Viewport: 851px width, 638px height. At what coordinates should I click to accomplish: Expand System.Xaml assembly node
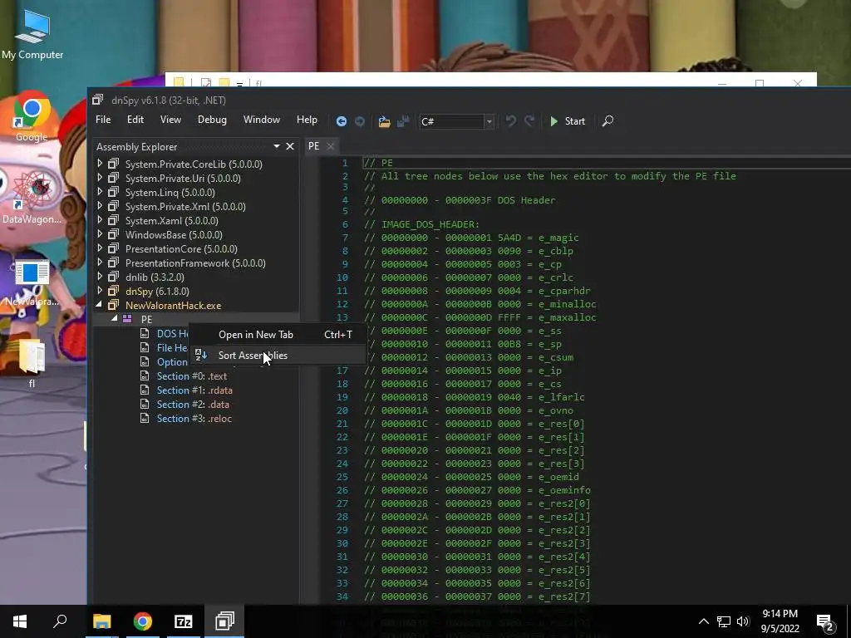click(100, 220)
